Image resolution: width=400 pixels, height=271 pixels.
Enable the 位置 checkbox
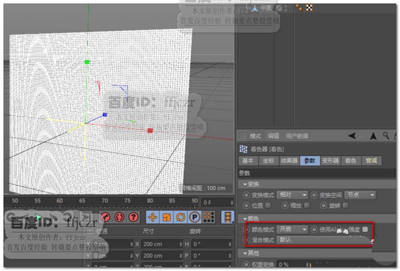pos(268,205)
